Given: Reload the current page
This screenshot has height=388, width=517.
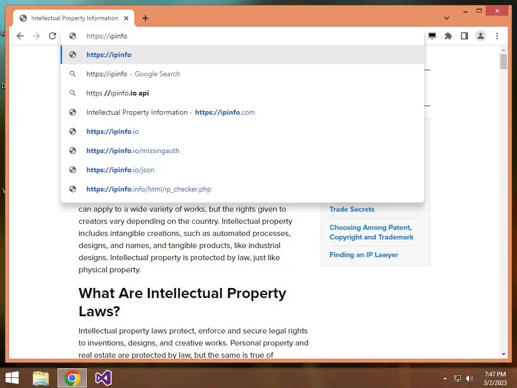Looking at the screenshot, I should (53, 36).
